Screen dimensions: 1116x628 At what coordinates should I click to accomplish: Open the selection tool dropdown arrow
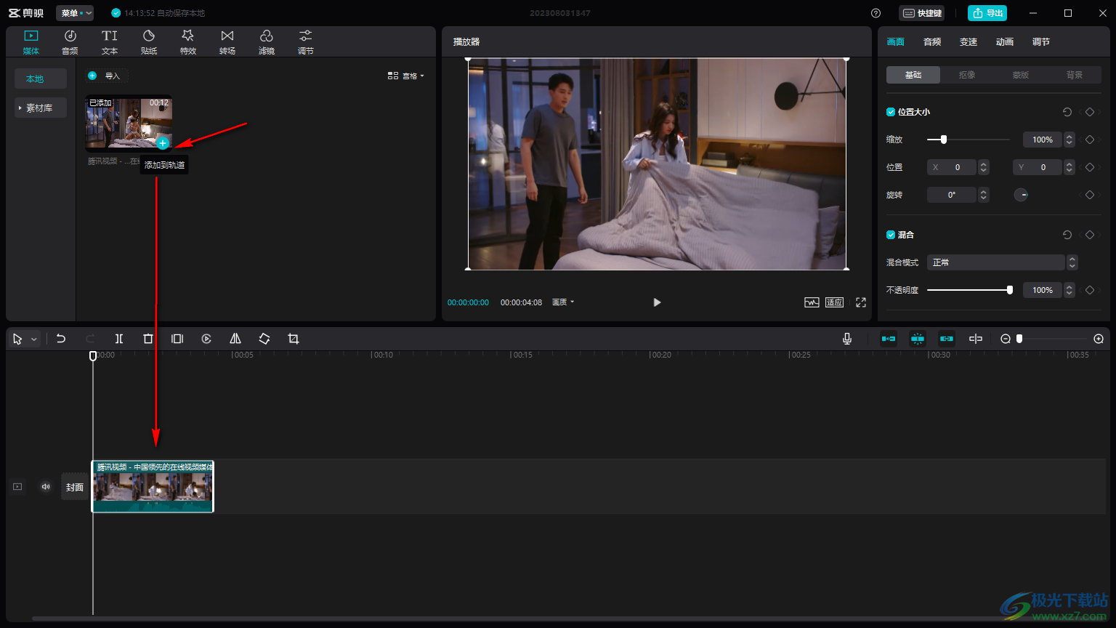(x=33, y=339)
